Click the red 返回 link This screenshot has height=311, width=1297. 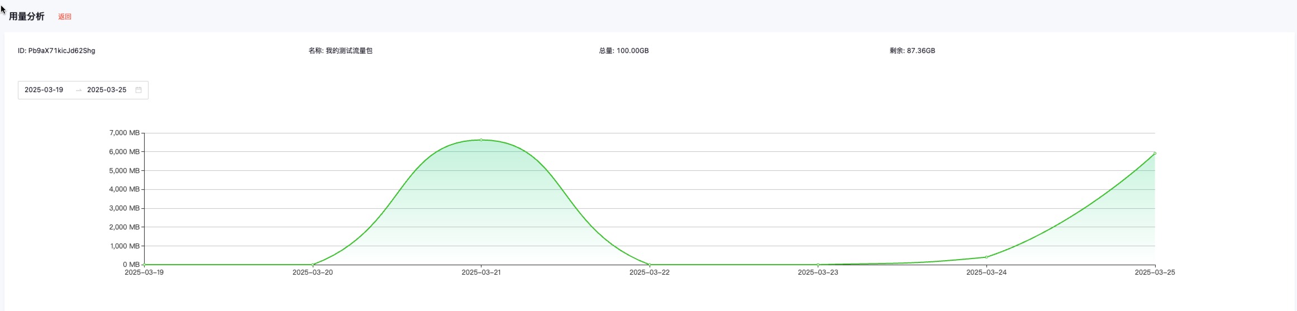65,17
